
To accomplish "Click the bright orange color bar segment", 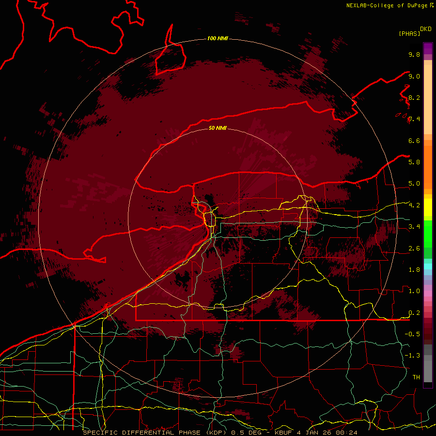I will [x=428, y=167].
